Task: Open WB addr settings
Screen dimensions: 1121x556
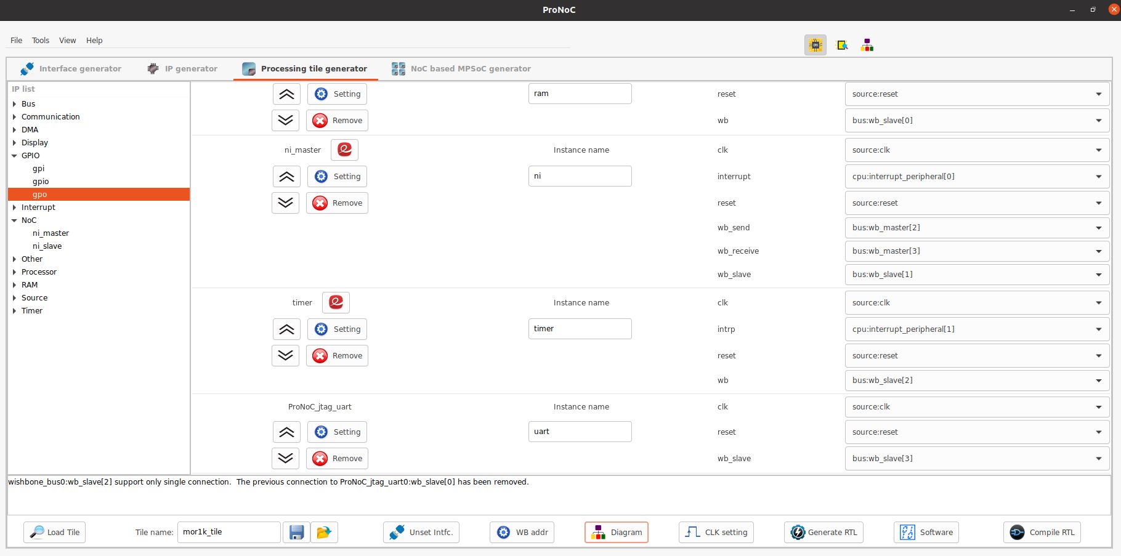Action: (522, 532)
